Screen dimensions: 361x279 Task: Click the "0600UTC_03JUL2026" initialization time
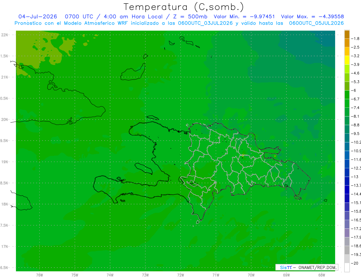[205, 23]
